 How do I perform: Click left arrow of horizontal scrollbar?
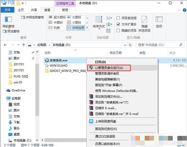click(x=42, y=140)
